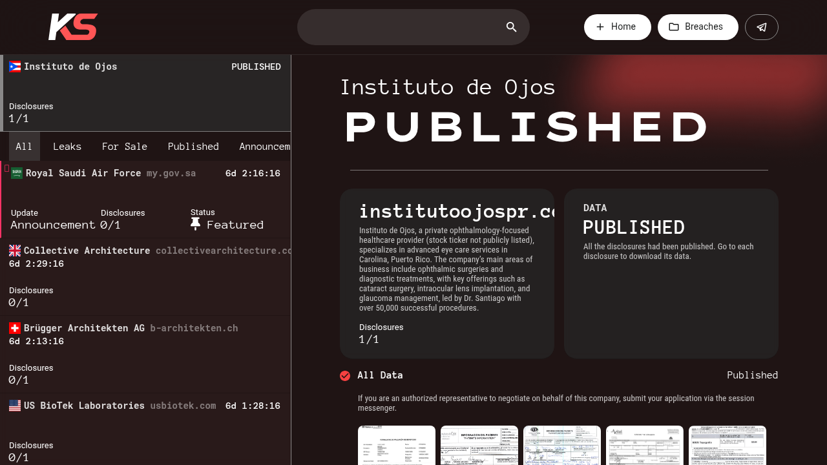Click the Announcement update value
The height and width of the screenshot is (465, 827).
tap(53, 225)
